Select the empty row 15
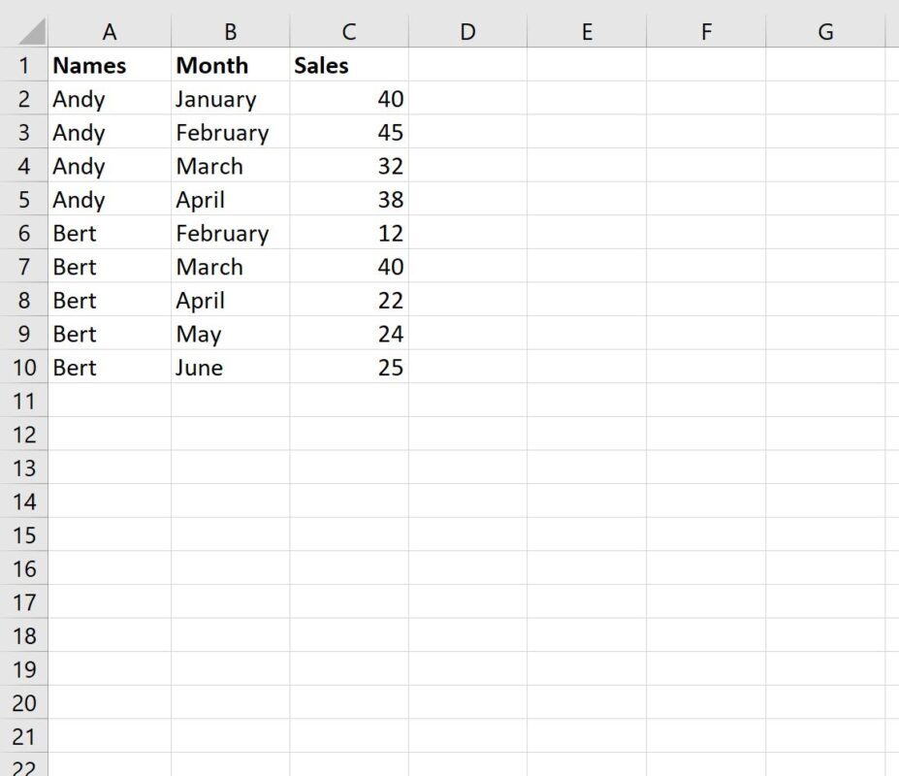The width and height of the screenshot is (899, 776). coord(24,535)
